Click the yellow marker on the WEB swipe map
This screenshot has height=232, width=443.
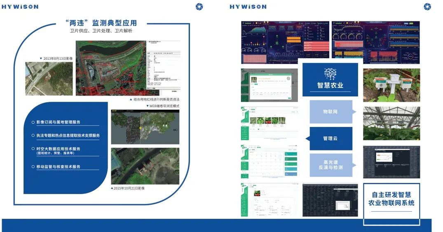tap(140, 128)
